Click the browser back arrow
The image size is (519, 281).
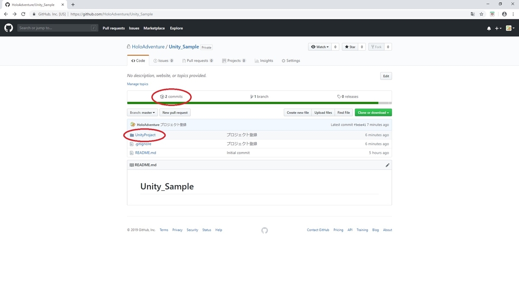6,14
